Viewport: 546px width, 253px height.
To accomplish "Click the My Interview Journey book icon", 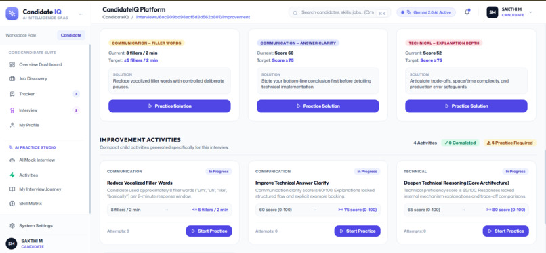I will click(x=12, y=189).
